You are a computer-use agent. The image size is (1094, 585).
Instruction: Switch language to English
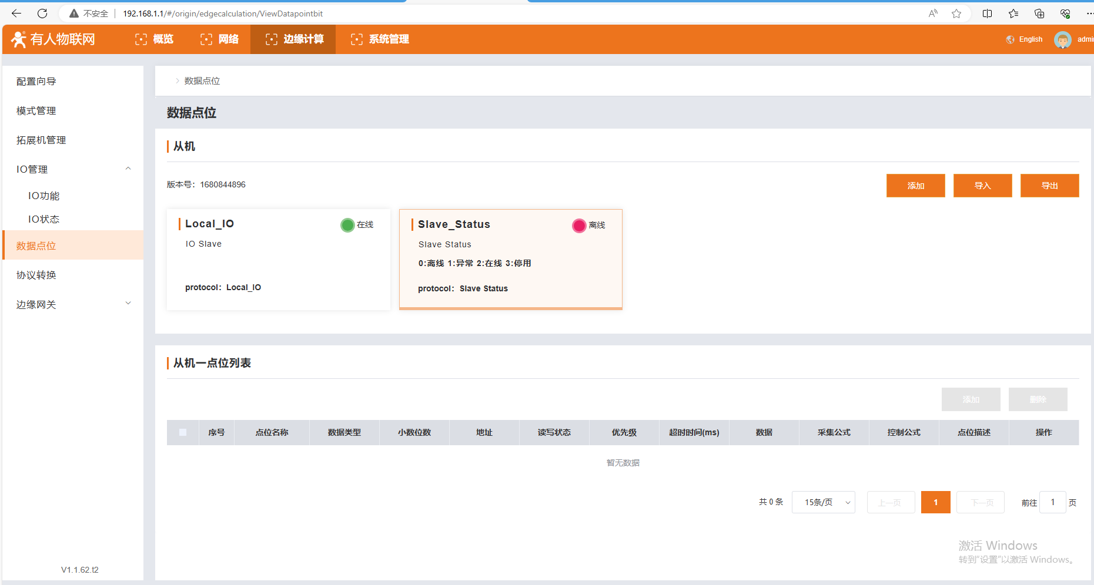[x=1031, y=39]
